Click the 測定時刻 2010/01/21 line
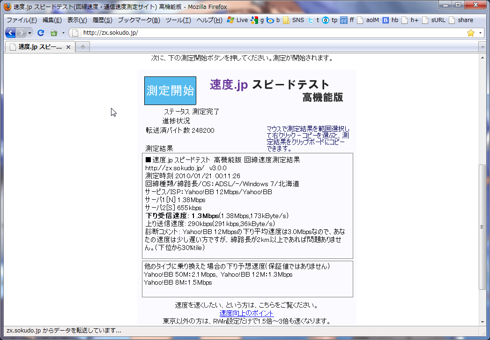This screenshot has height=340, width=490. [193, 176]
